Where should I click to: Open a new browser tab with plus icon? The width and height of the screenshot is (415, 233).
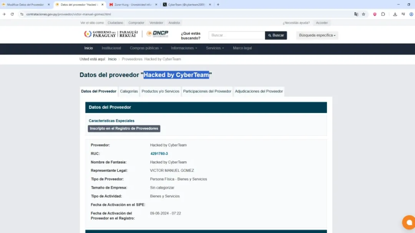(218, 5)
